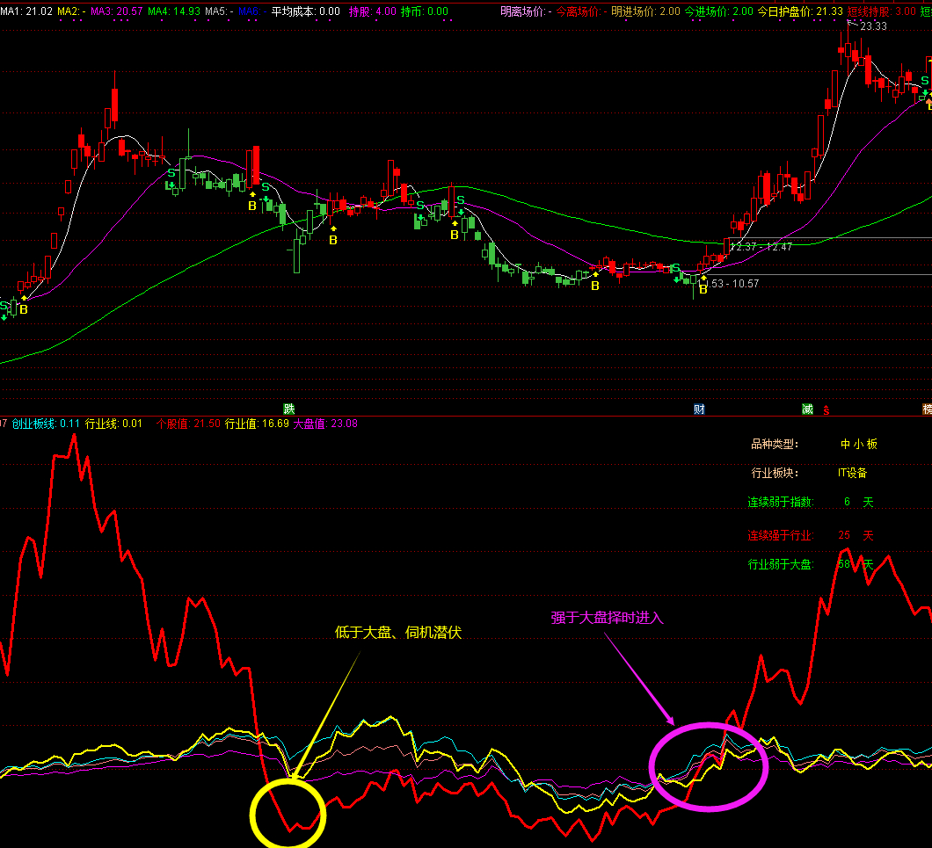Click the 行业线: 0.01 value
This screenshot has height=848, width=932.
(x=113, y=424)
